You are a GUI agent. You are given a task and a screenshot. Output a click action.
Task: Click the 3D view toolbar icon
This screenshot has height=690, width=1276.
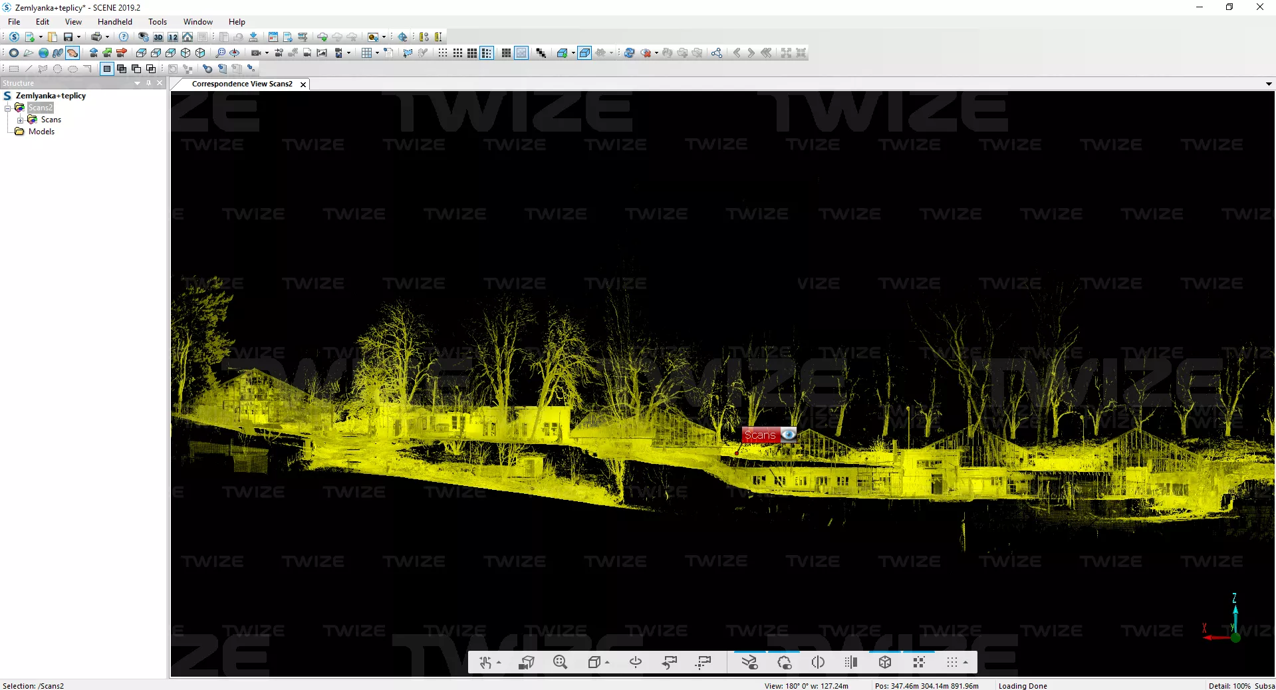pos(158,37)
